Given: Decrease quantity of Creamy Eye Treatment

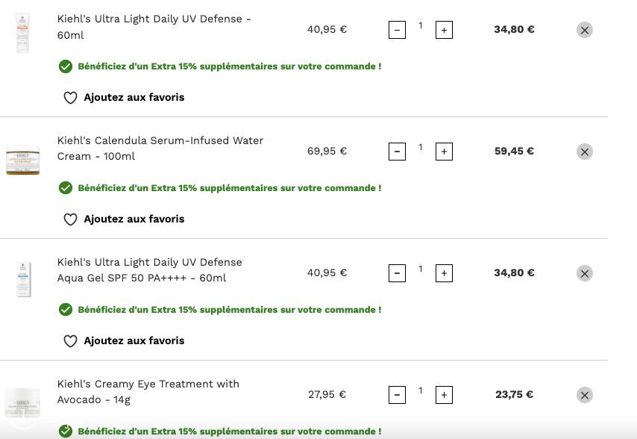Looking at the screenshot, I should click(x=397, y=395).
